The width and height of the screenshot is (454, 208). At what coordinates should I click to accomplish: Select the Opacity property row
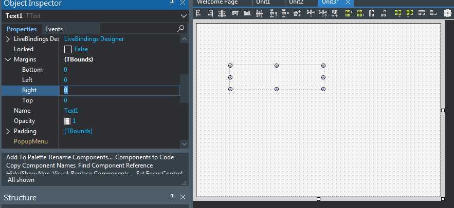(x=90, y=121)
